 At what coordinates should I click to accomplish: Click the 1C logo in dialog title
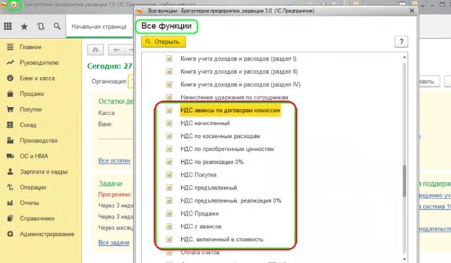tap(140, 11)
